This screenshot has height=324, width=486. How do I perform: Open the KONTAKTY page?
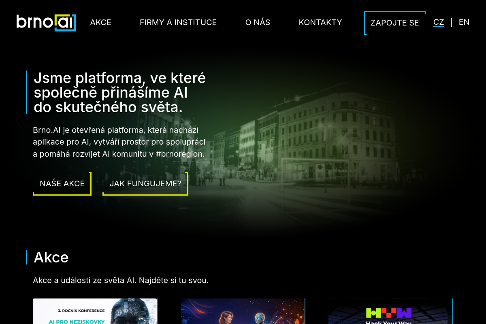click(320, 22)
